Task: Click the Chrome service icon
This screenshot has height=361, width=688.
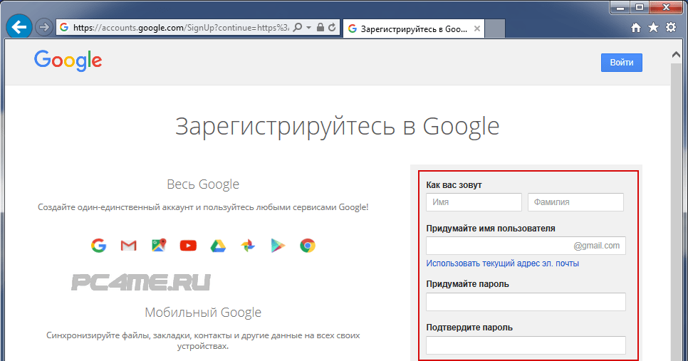Action: click(308, 246)
